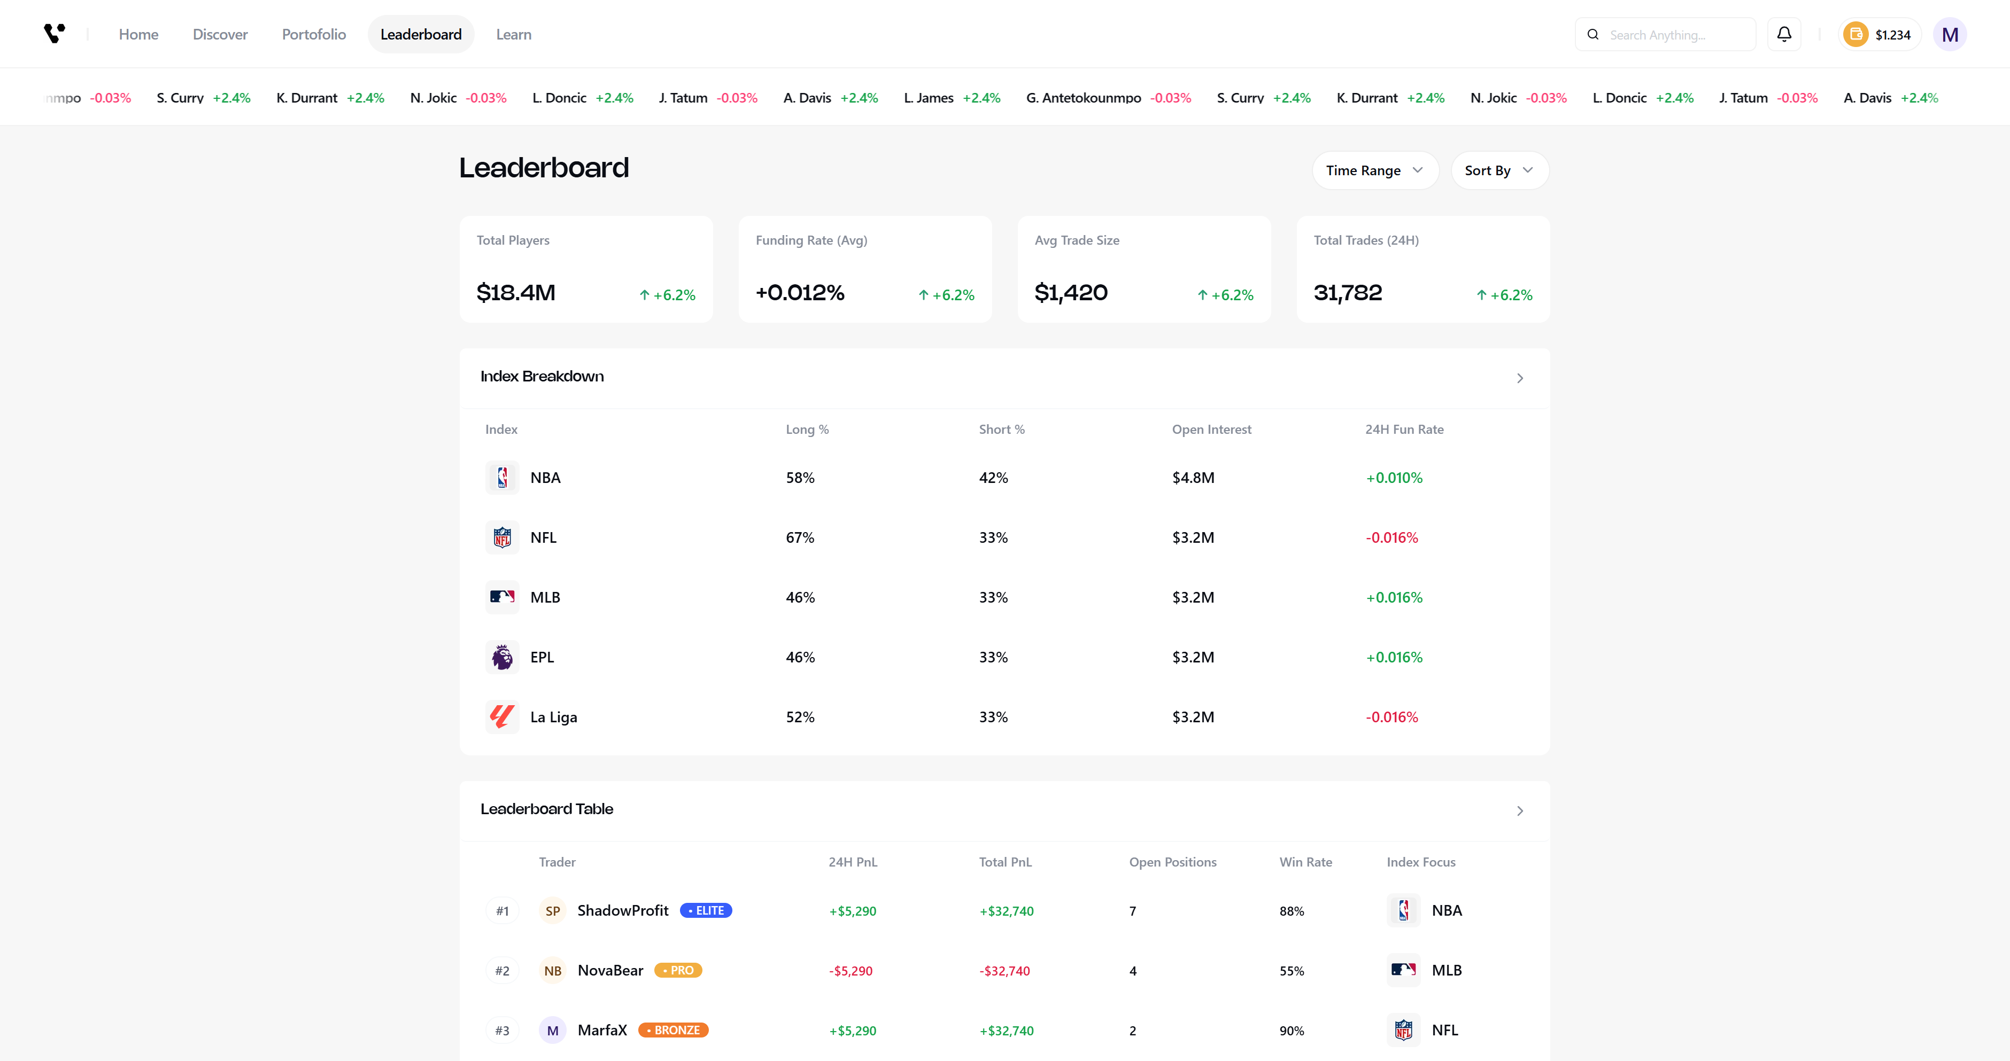Screen dimensions: 2010x1061
Task: Switch to the Portofolio tab
Action: (x=314, y=34)
